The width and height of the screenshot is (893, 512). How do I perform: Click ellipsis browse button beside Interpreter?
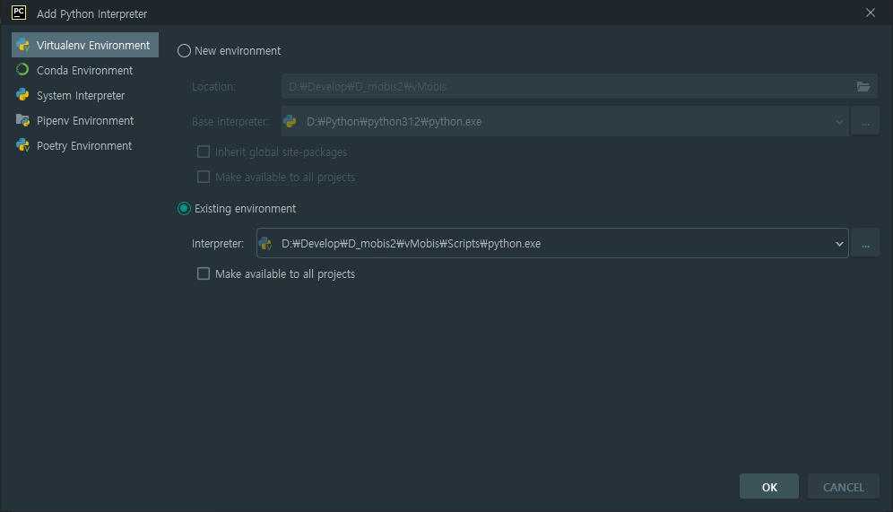point(865,243)
